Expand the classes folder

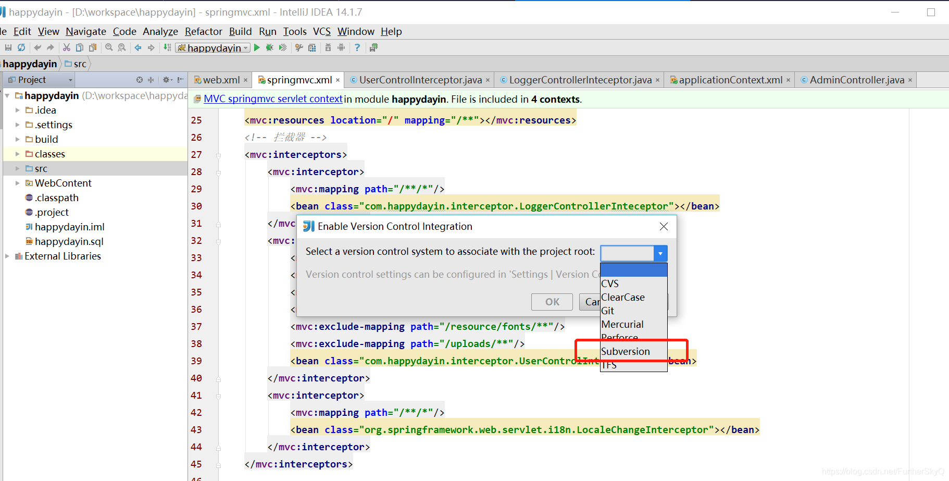(17, 154)
